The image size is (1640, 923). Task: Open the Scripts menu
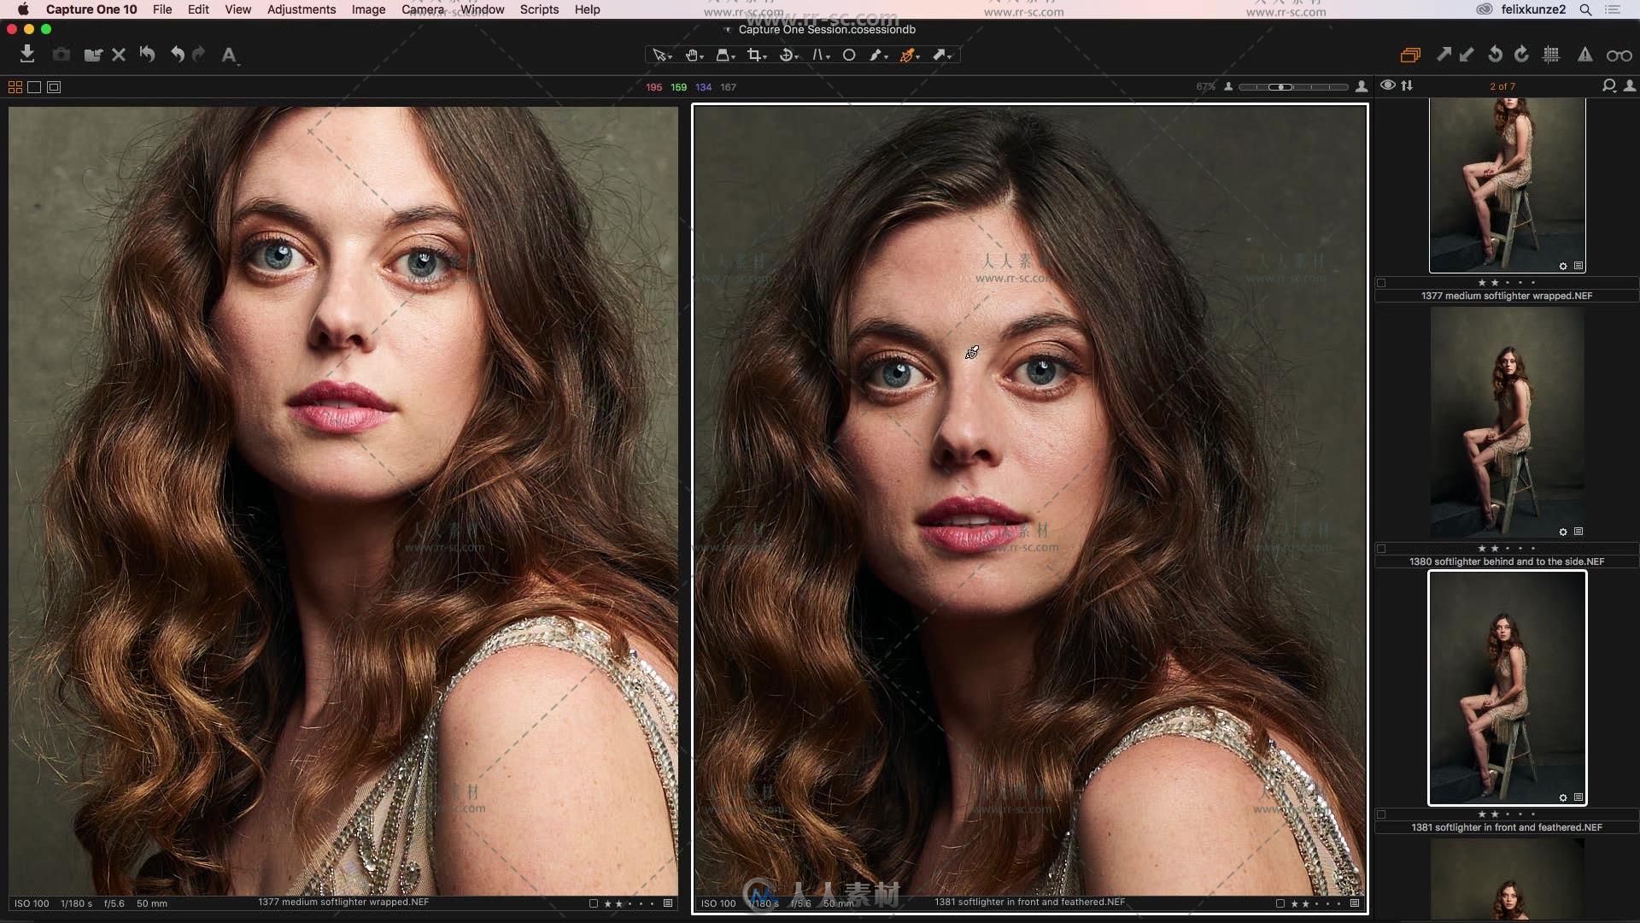539,9
